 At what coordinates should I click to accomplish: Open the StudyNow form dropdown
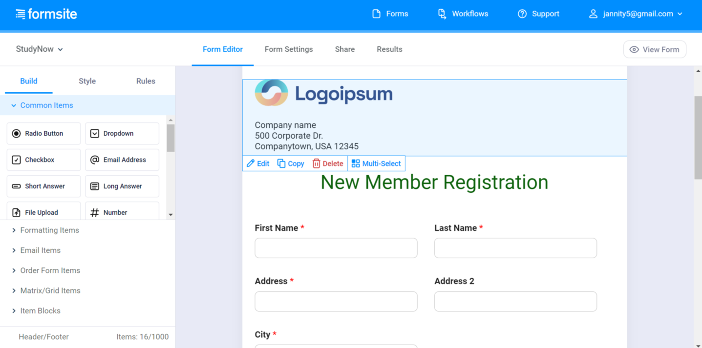[x=40, y=49]
